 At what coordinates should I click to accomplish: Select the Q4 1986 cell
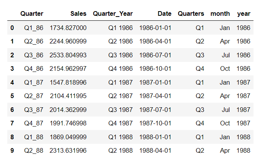(x=121, y=69)
